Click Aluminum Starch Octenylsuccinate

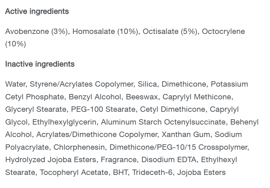point(163,122)
